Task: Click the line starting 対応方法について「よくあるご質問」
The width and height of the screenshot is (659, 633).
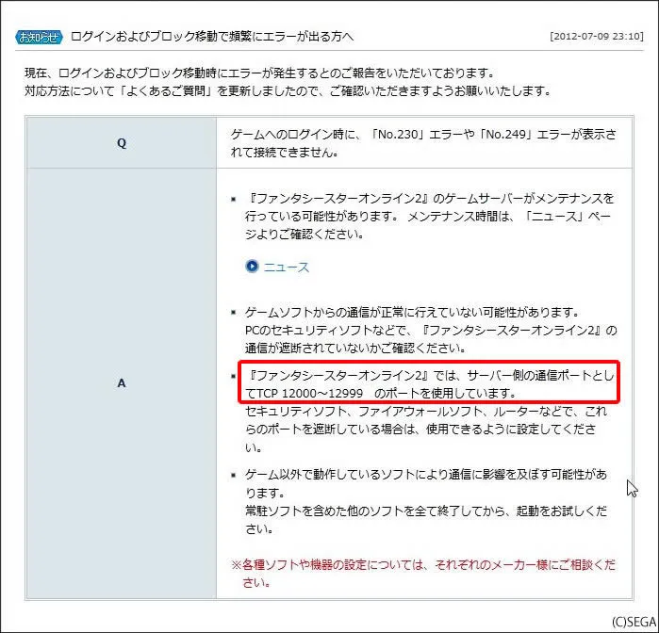Action: [288, 90]
